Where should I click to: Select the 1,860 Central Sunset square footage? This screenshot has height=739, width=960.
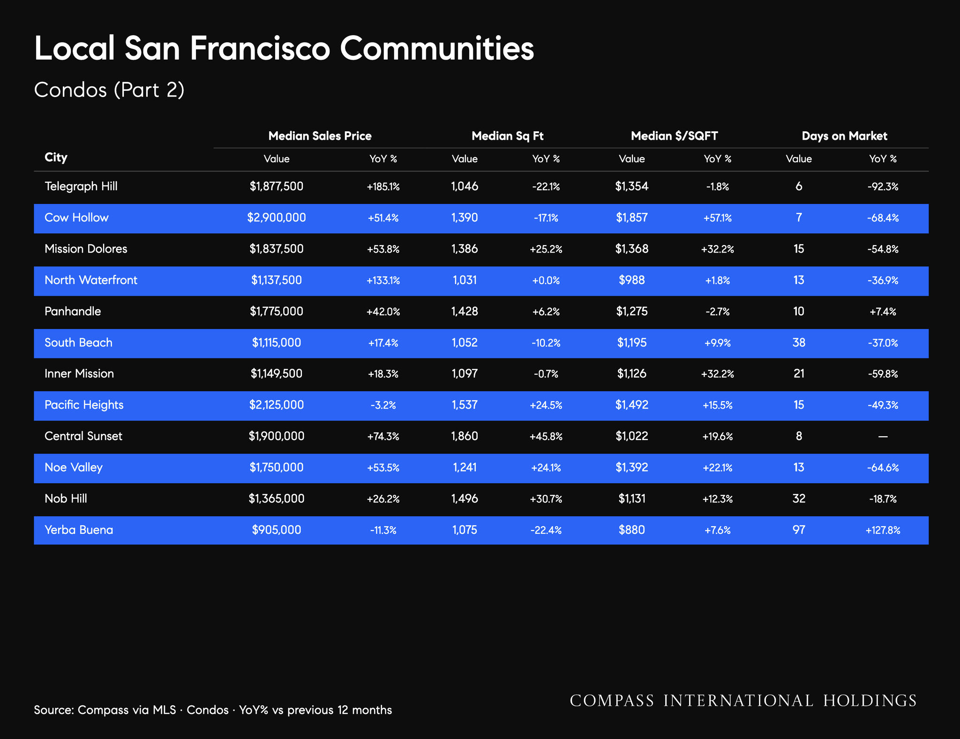point(465,436)
